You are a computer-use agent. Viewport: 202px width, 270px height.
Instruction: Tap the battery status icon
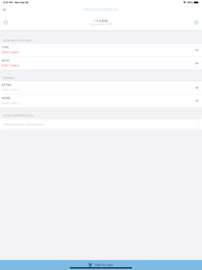coord(196,2)
